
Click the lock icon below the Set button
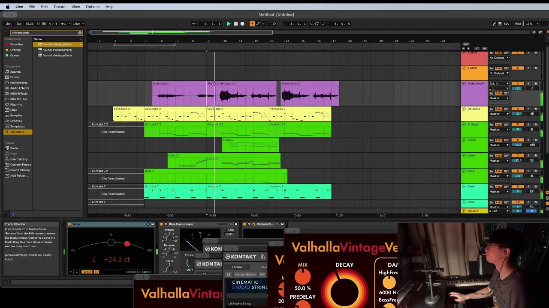[x=484, y=48]
